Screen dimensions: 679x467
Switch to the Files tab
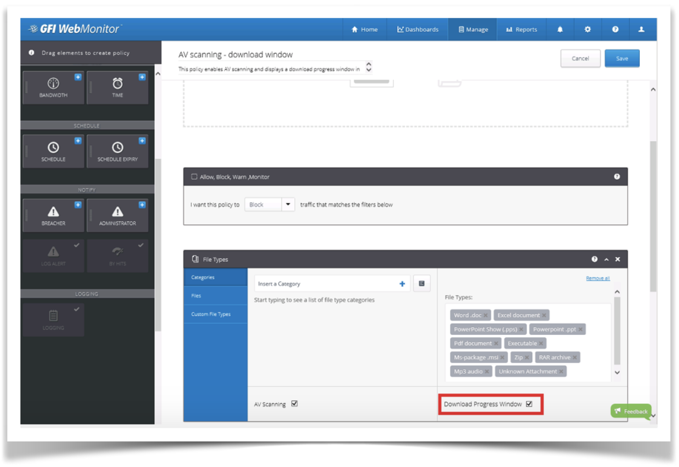click(216, 296)
